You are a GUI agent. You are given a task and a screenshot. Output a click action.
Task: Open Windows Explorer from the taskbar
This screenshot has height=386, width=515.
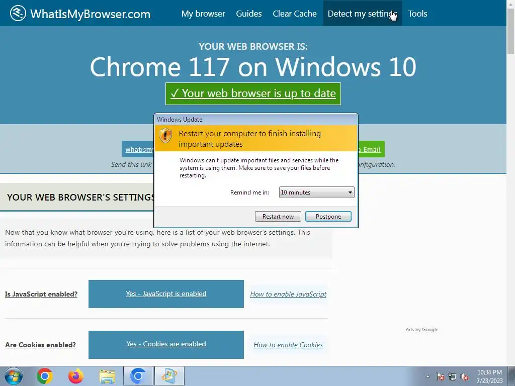(107, 376)
